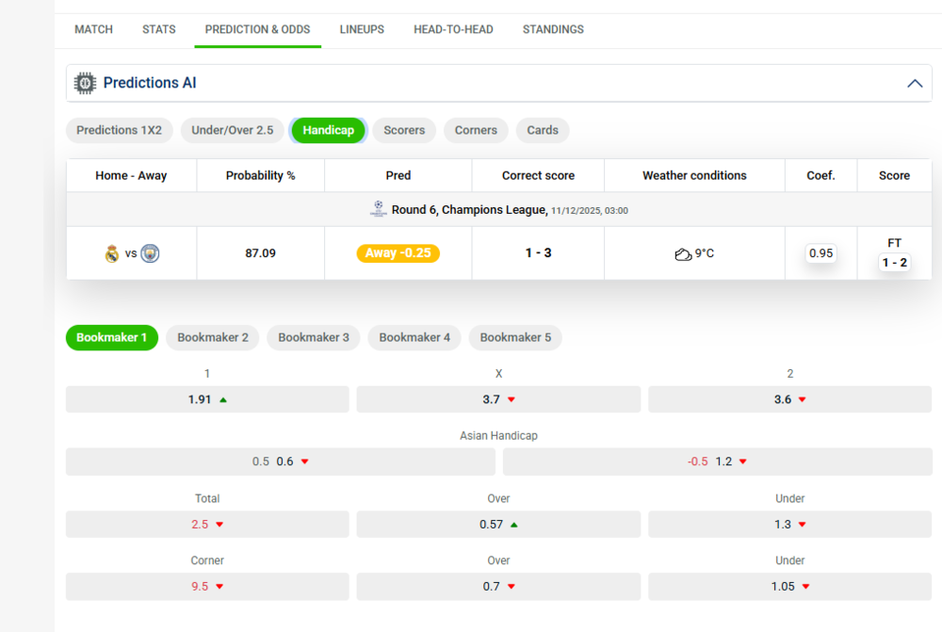View the STANDINGS tab
Image resolution: width=942 pixels, height=632 pixels.
(x=553, y=29)
